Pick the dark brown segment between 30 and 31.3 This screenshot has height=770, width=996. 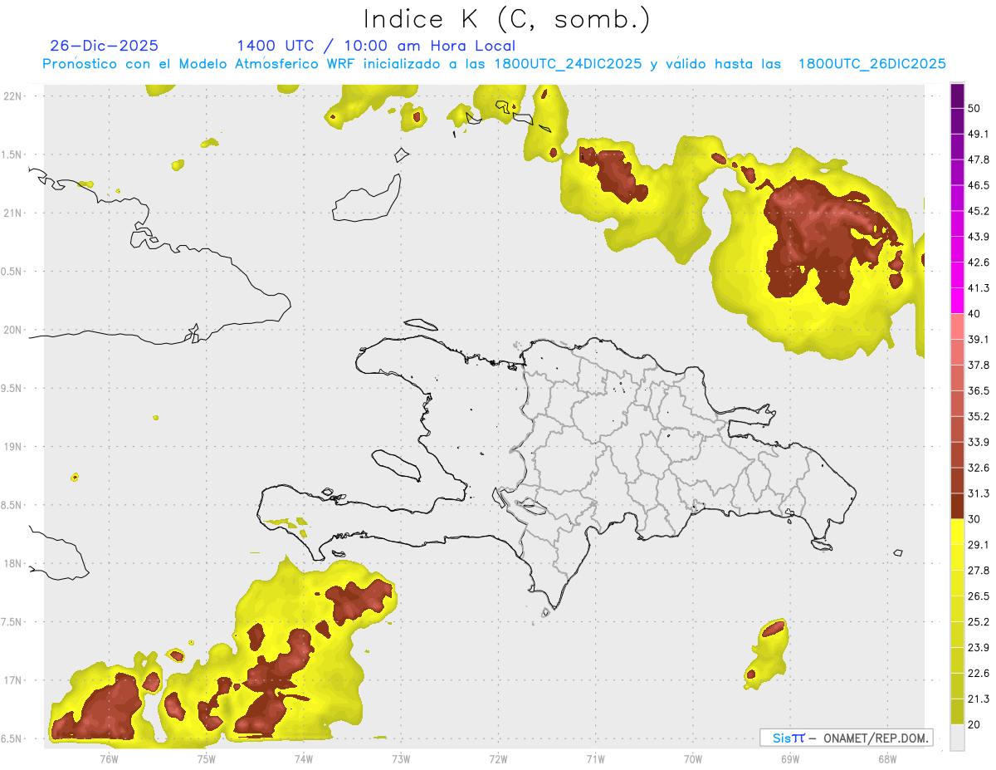point(957,507)
